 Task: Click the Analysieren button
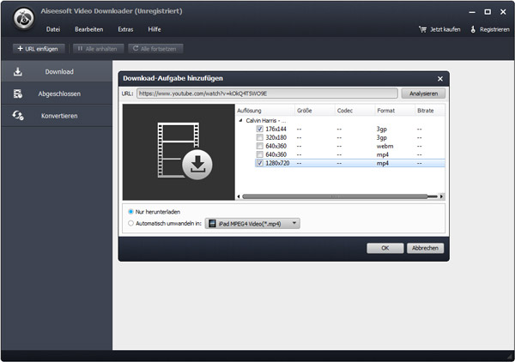423,94
